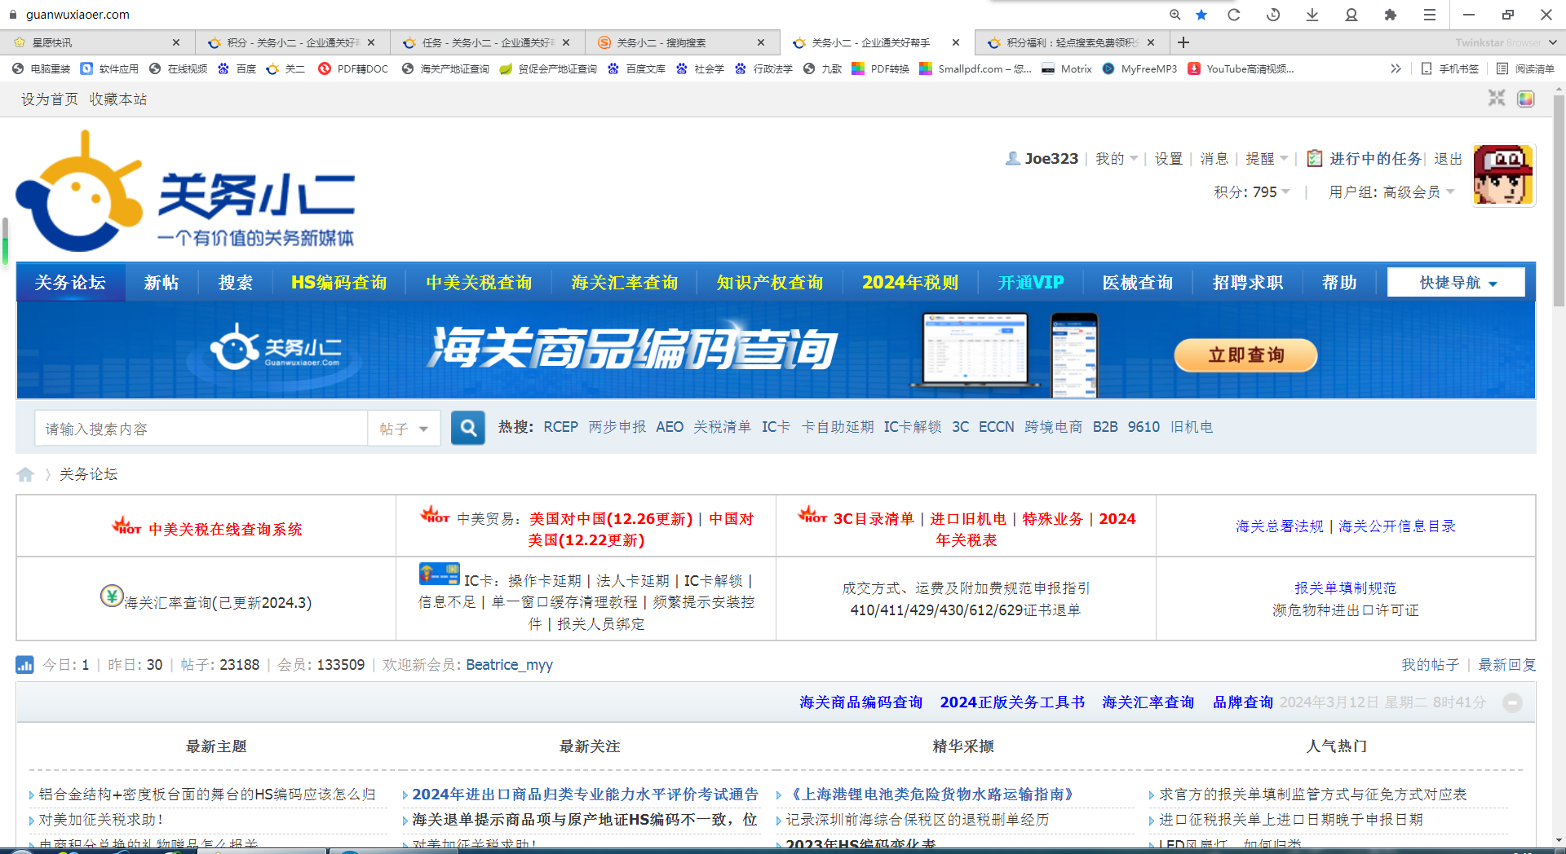Click the browser zoom magnifier icon

click(1174, 15)
